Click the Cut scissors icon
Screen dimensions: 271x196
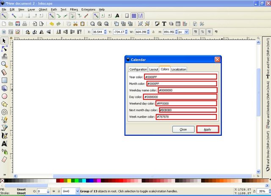(x=75, y=24)
